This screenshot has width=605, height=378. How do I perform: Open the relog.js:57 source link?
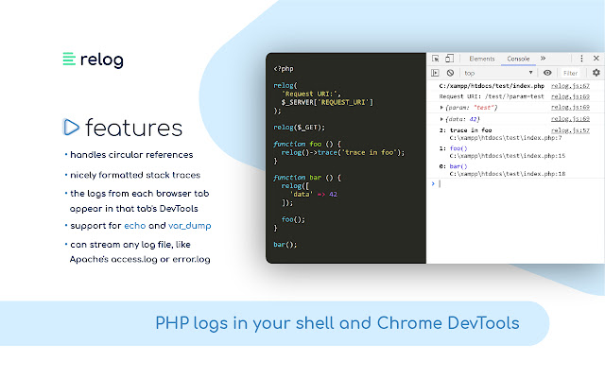click(570, 130)
